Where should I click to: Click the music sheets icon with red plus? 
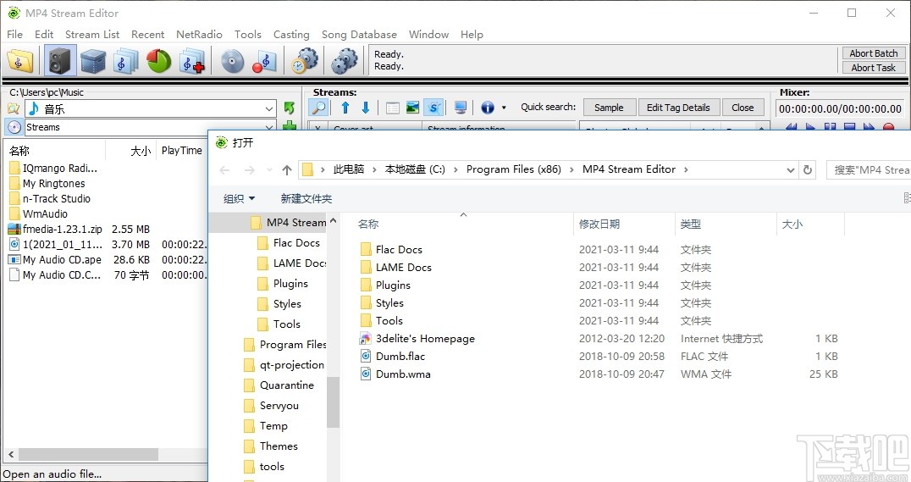click(192, 60)
